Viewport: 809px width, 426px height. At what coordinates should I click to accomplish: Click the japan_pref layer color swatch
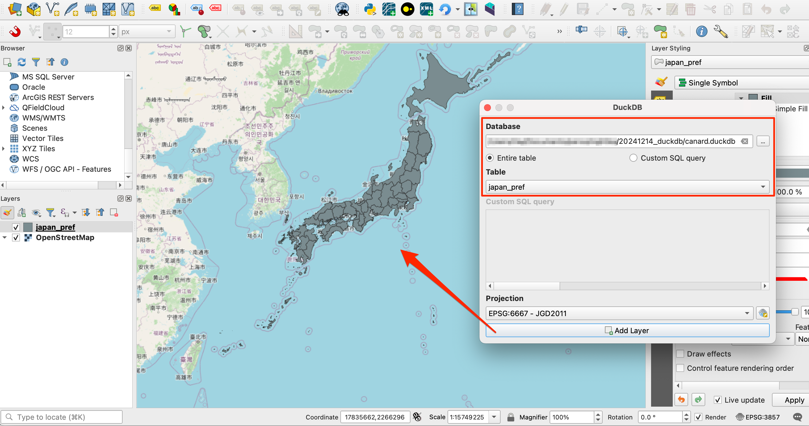28,227
